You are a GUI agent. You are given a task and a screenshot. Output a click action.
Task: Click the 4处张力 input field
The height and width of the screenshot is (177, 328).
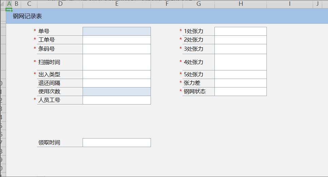click(x=241, y=62)
